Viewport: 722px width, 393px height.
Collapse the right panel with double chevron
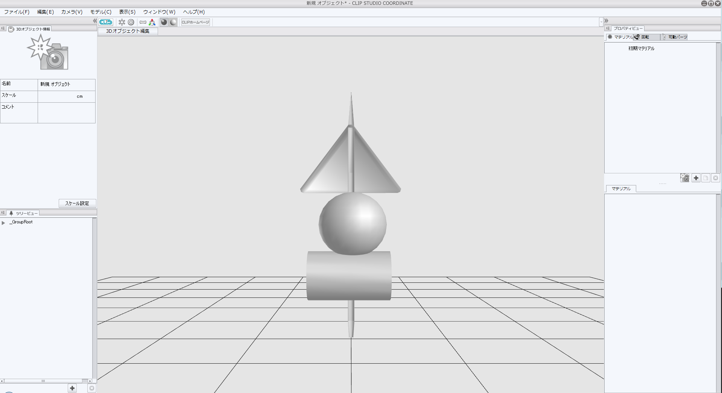606,21
